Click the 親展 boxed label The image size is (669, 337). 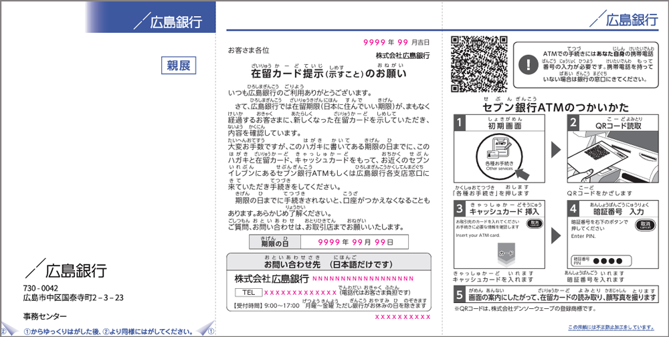tap(179, 66)
